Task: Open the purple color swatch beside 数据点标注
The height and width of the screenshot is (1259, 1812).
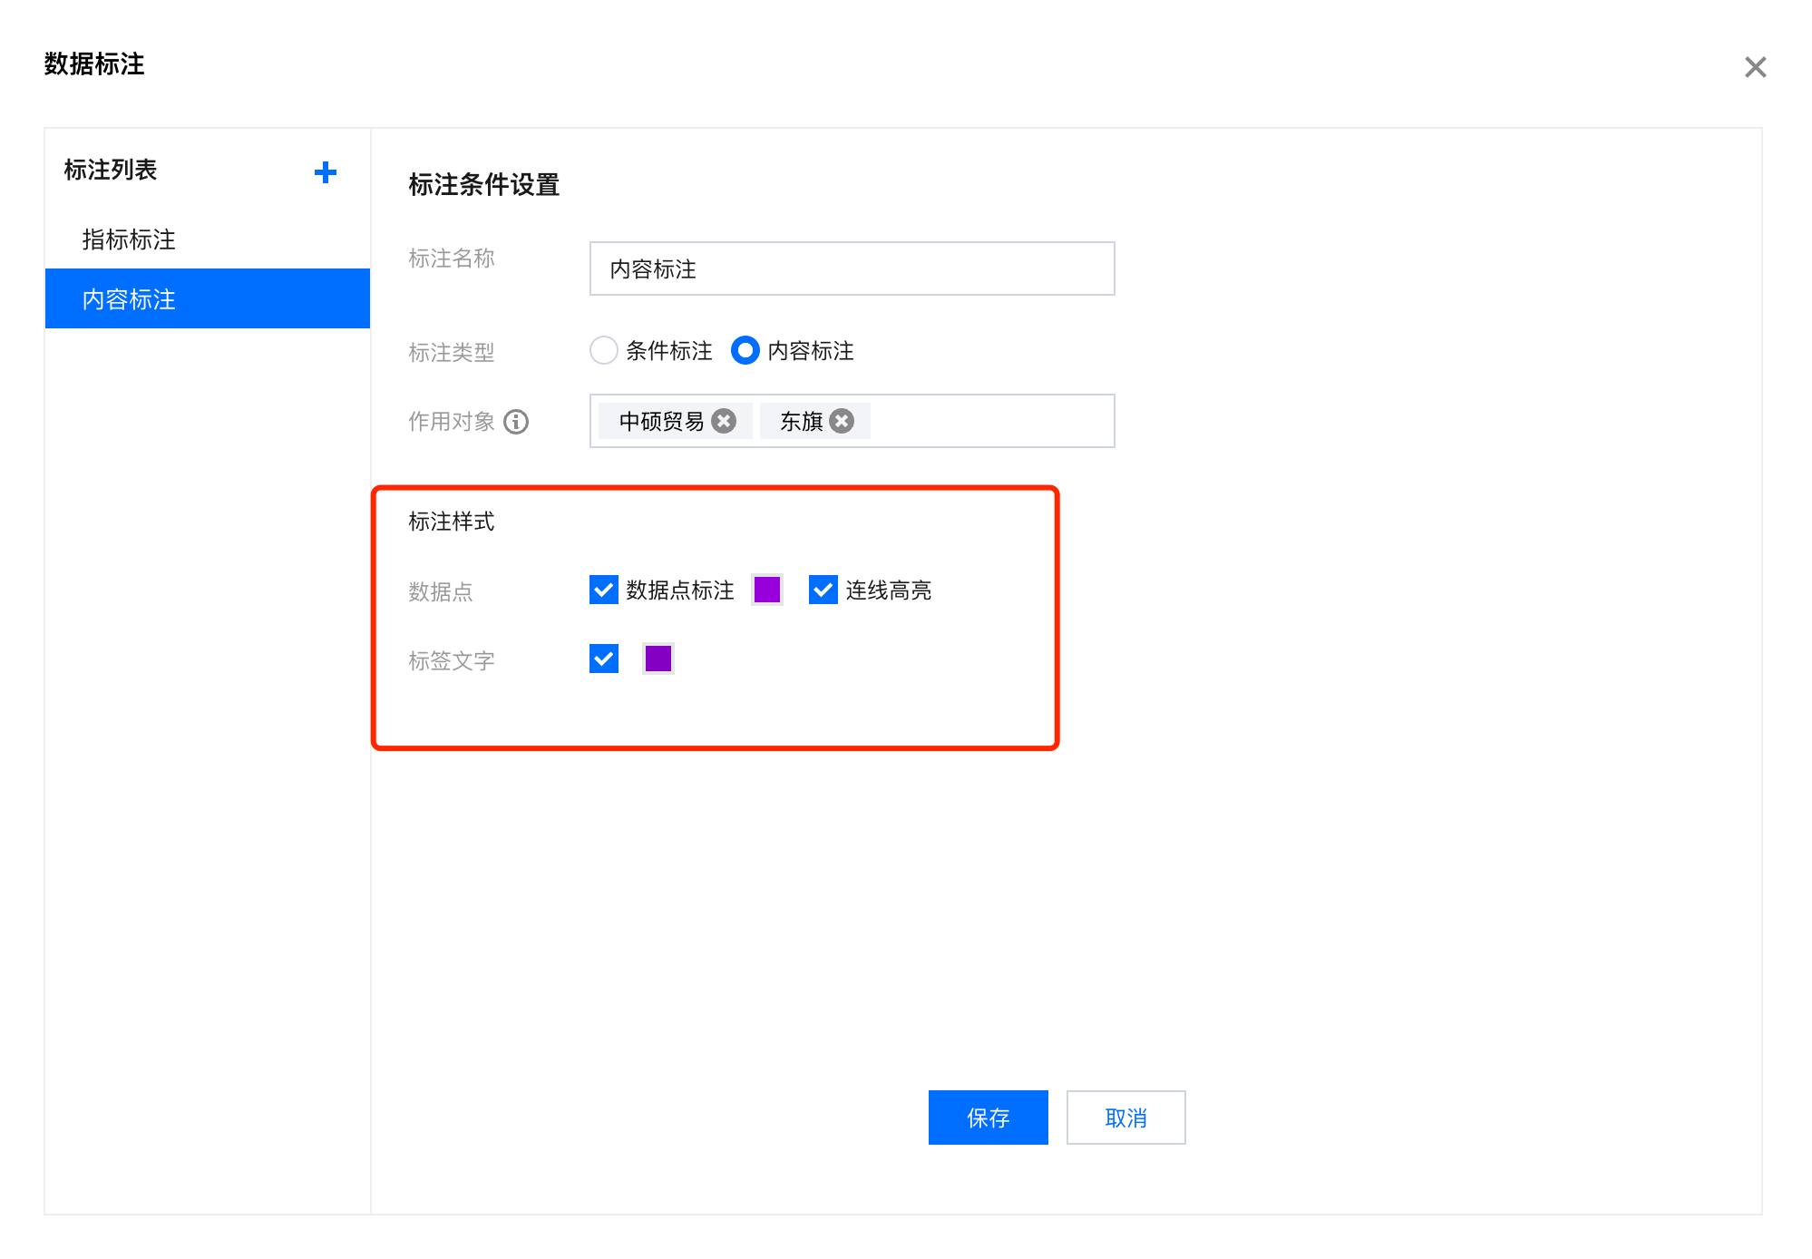Action: (x=768, y=590)
